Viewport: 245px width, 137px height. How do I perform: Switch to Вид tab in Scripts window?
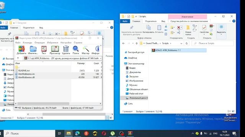[163, 21]
